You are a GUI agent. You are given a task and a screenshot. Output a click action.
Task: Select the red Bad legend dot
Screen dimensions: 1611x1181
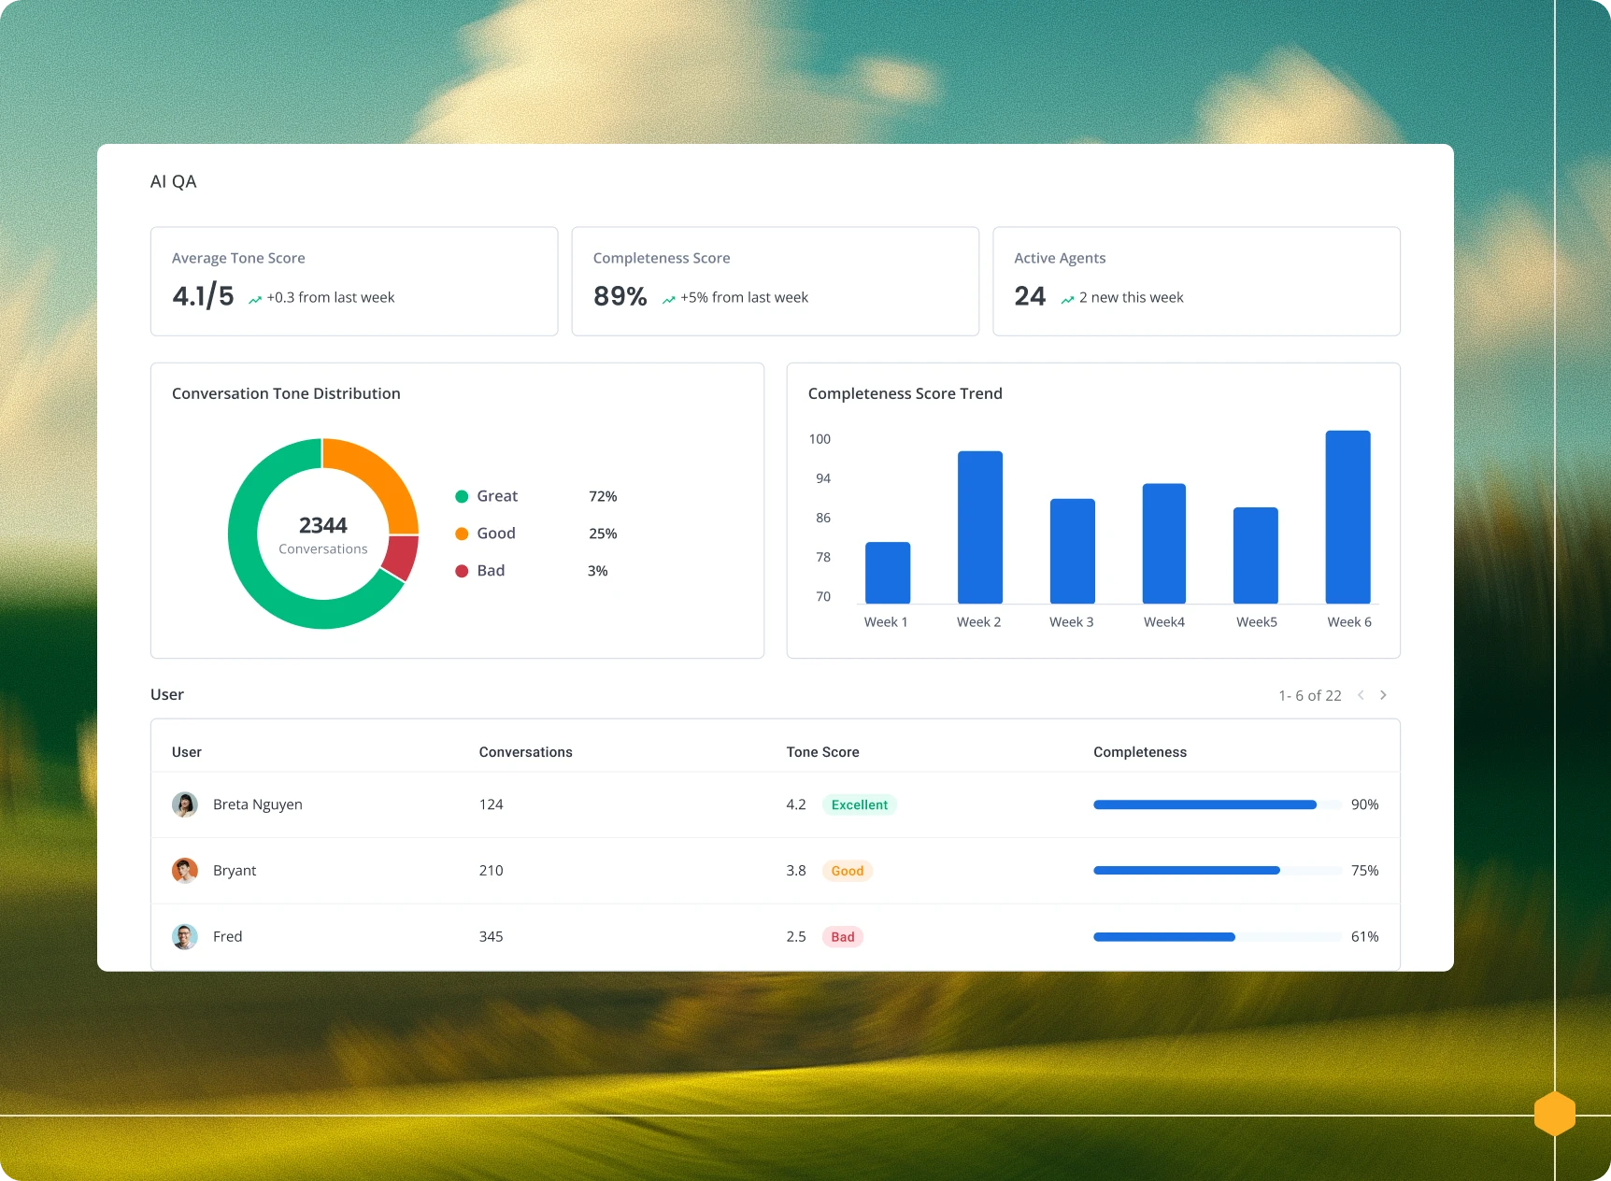(462, 571)
